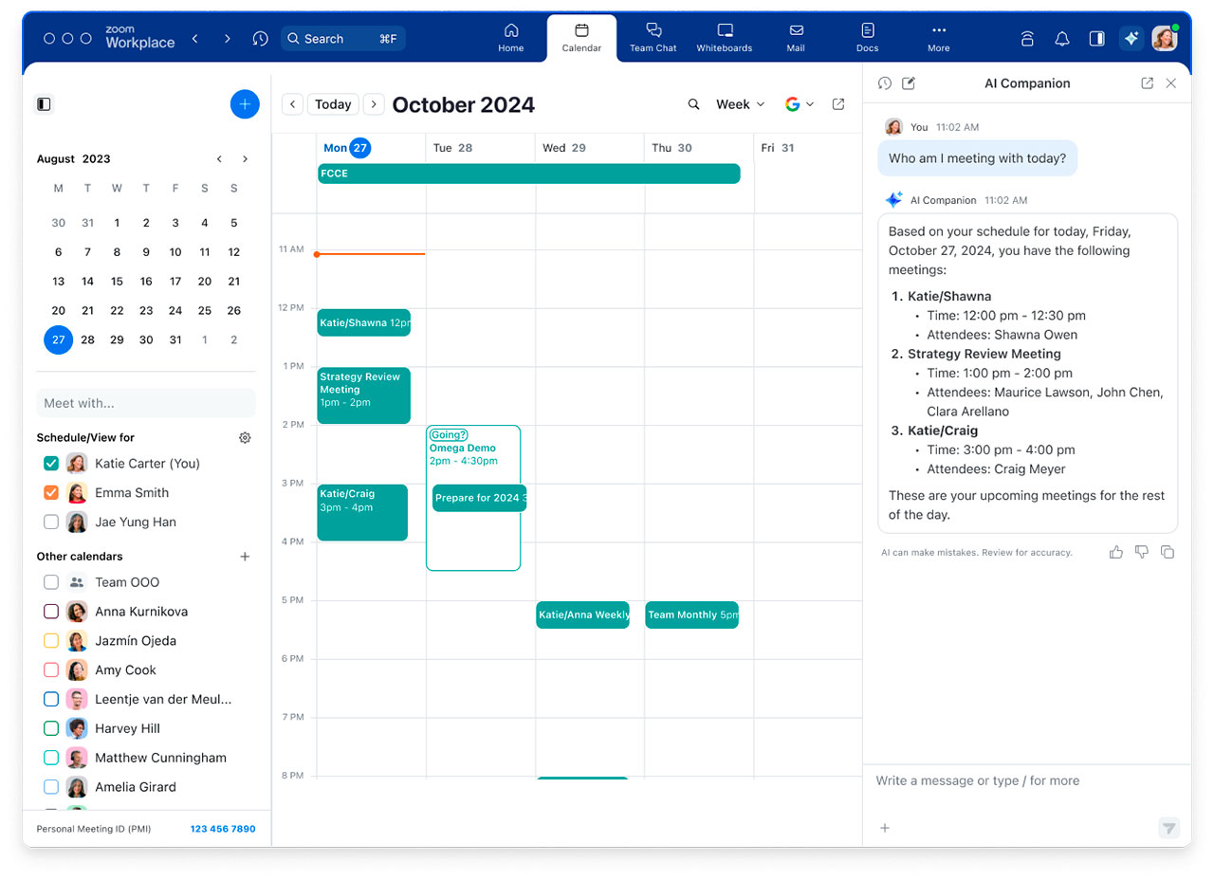The height and width of the screenshot is (880, 1214).
Task: Open the Whiteboards tab
Action: pos(725,38)
